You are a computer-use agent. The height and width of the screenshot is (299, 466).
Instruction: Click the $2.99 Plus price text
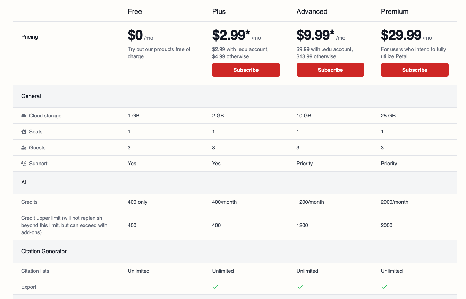pyautogui.click(x=231, y=35)
